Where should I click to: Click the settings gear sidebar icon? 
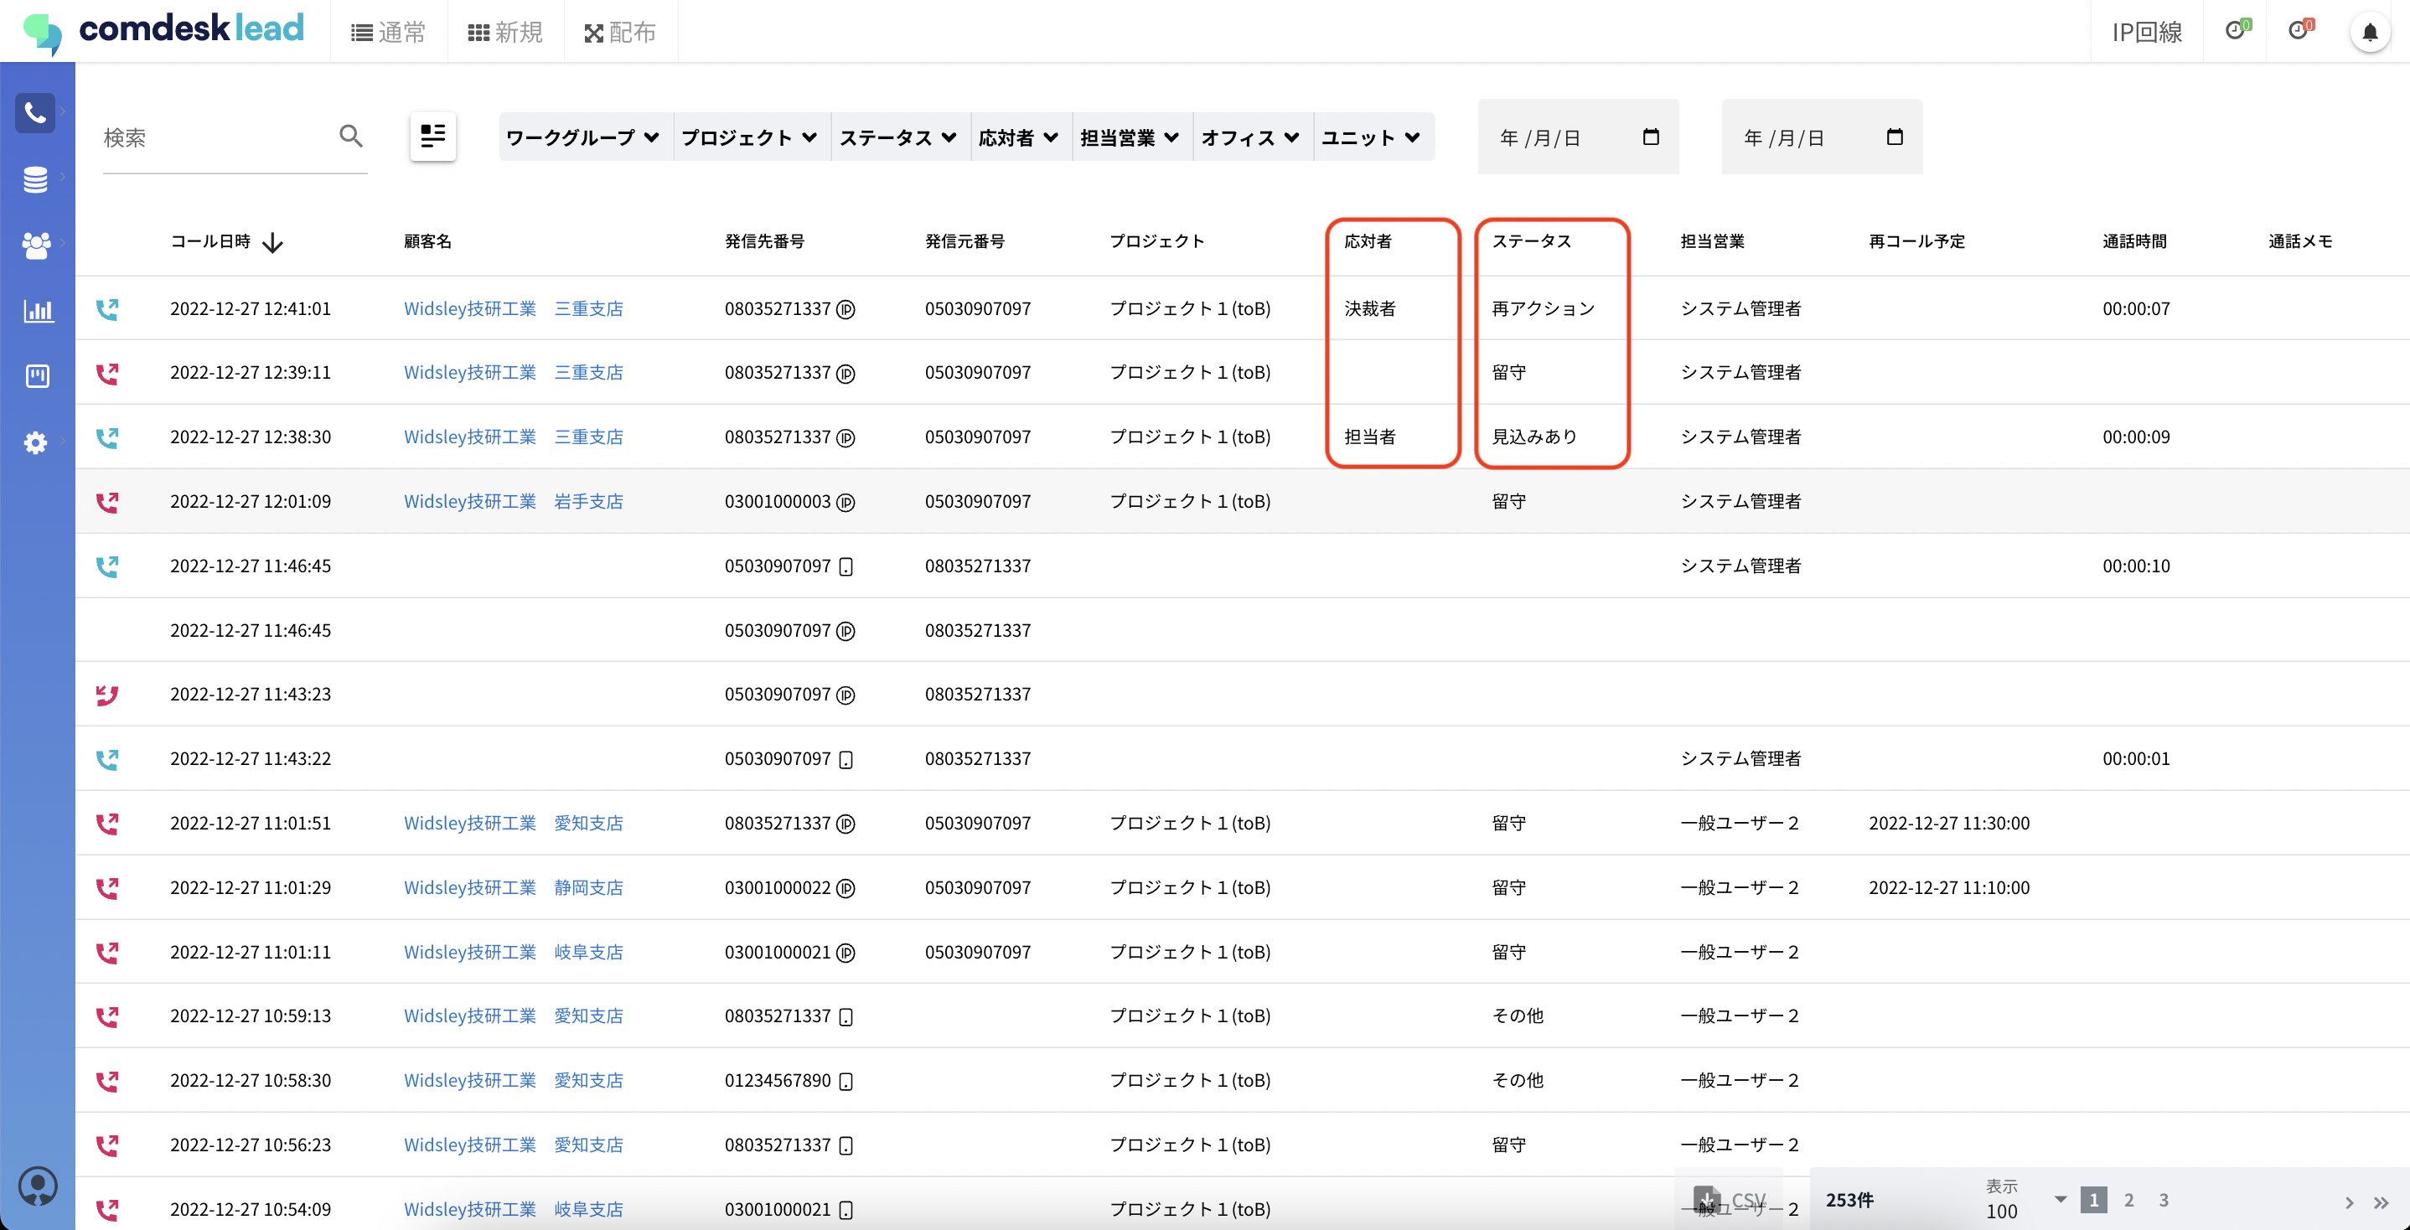[x=35, y=442]
